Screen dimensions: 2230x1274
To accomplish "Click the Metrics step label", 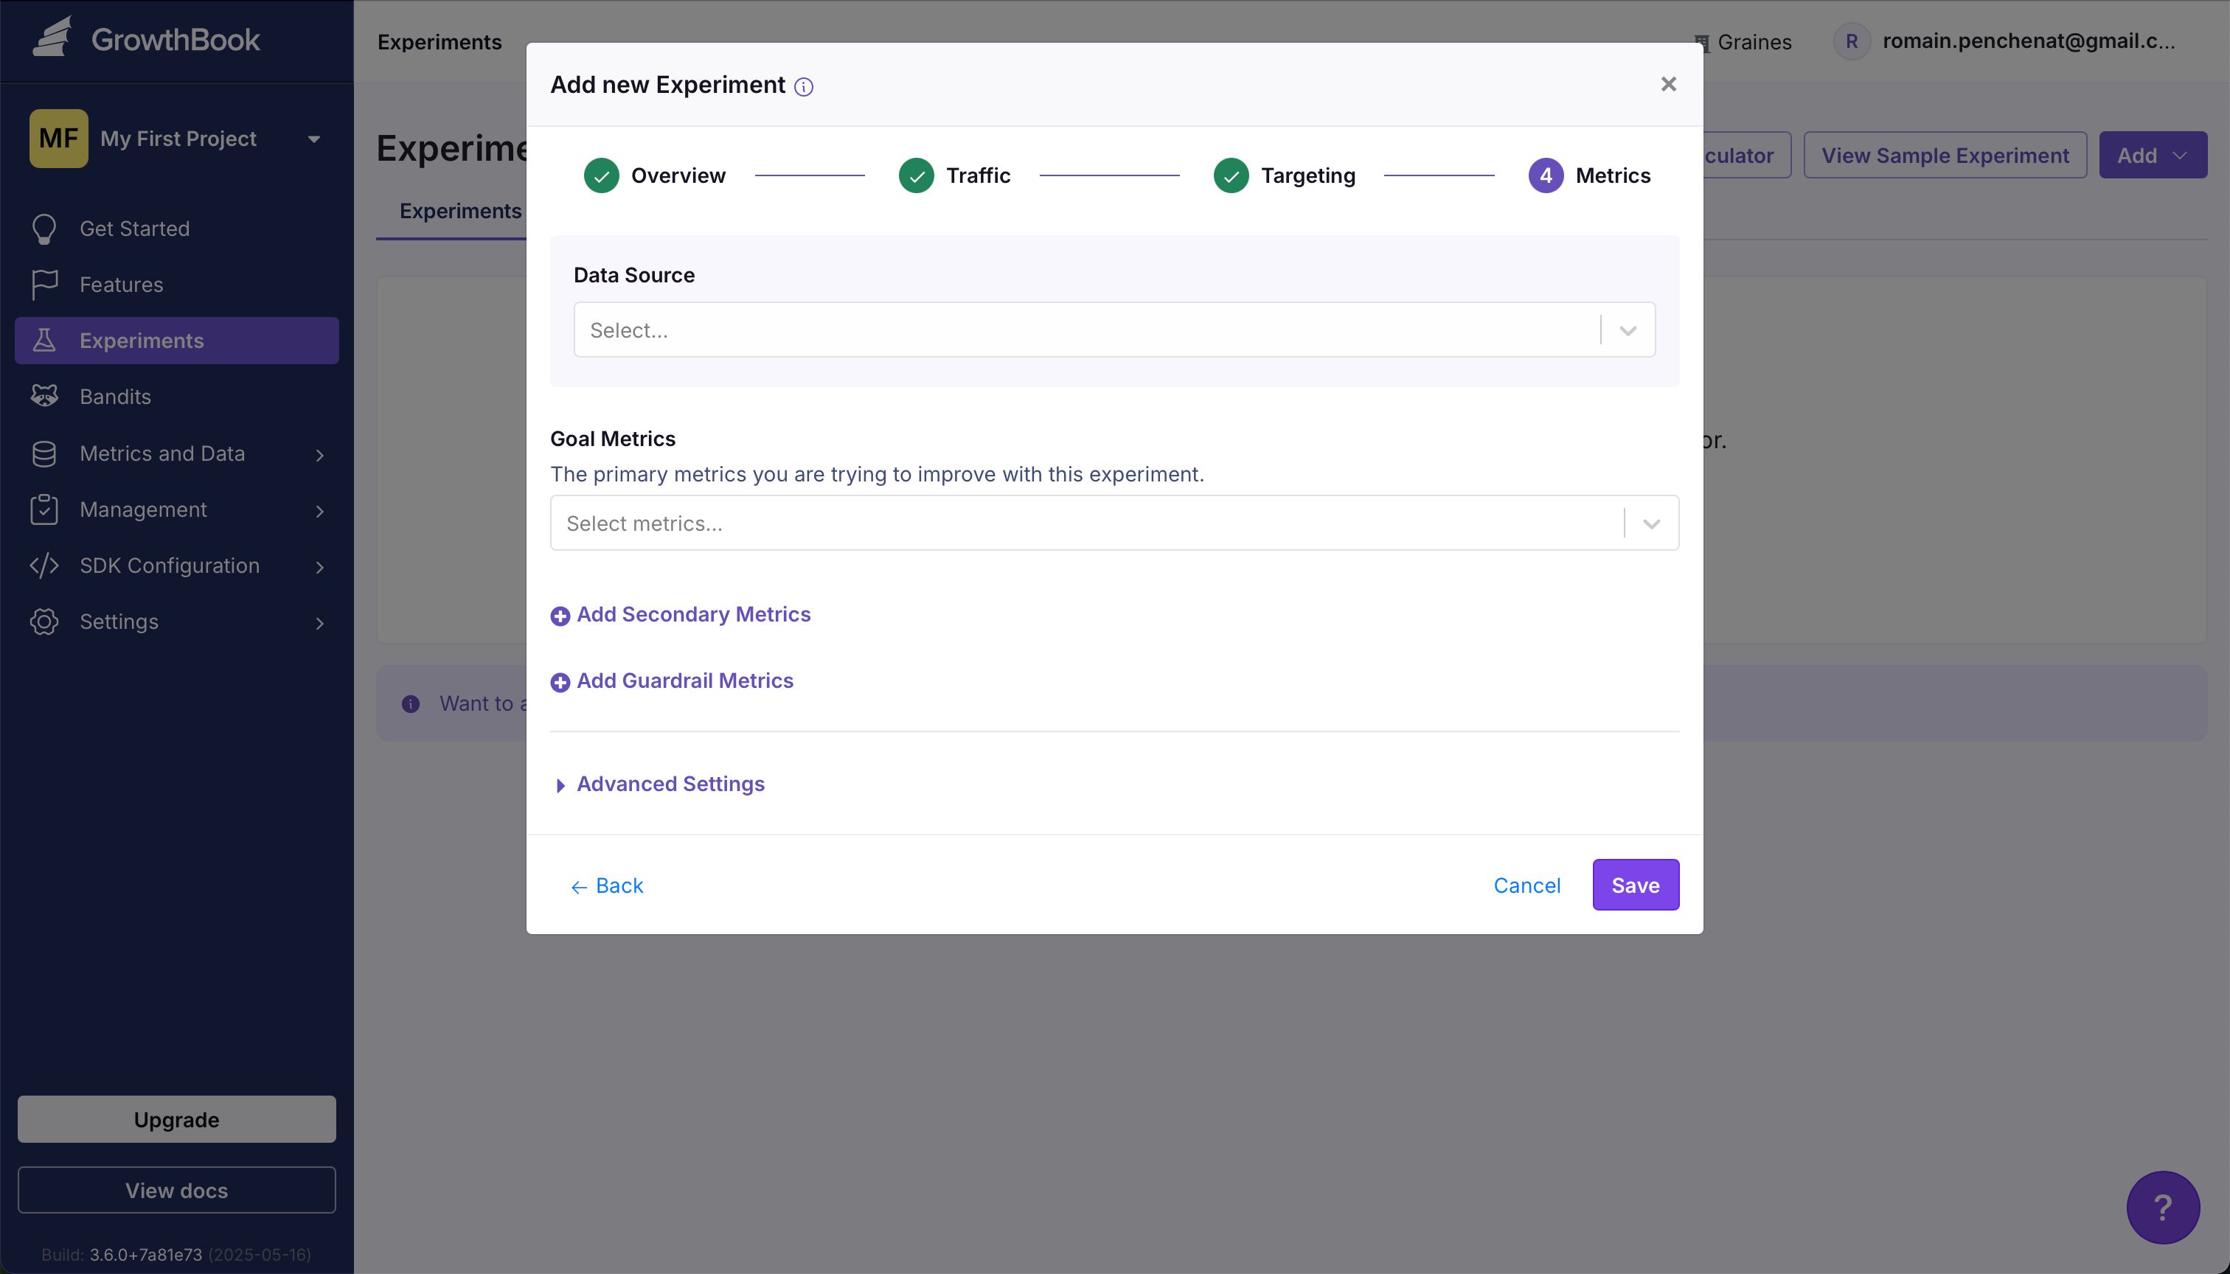I will [1612, 176].
